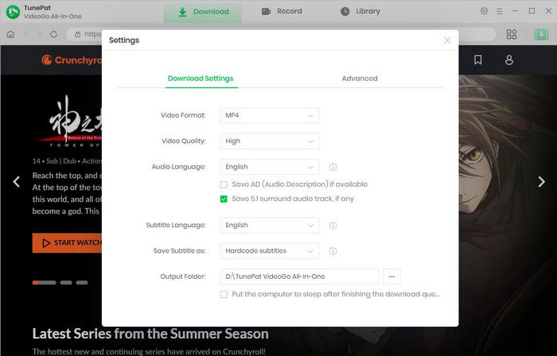View Audio Language info icon
557x356 pixels.
333,167
